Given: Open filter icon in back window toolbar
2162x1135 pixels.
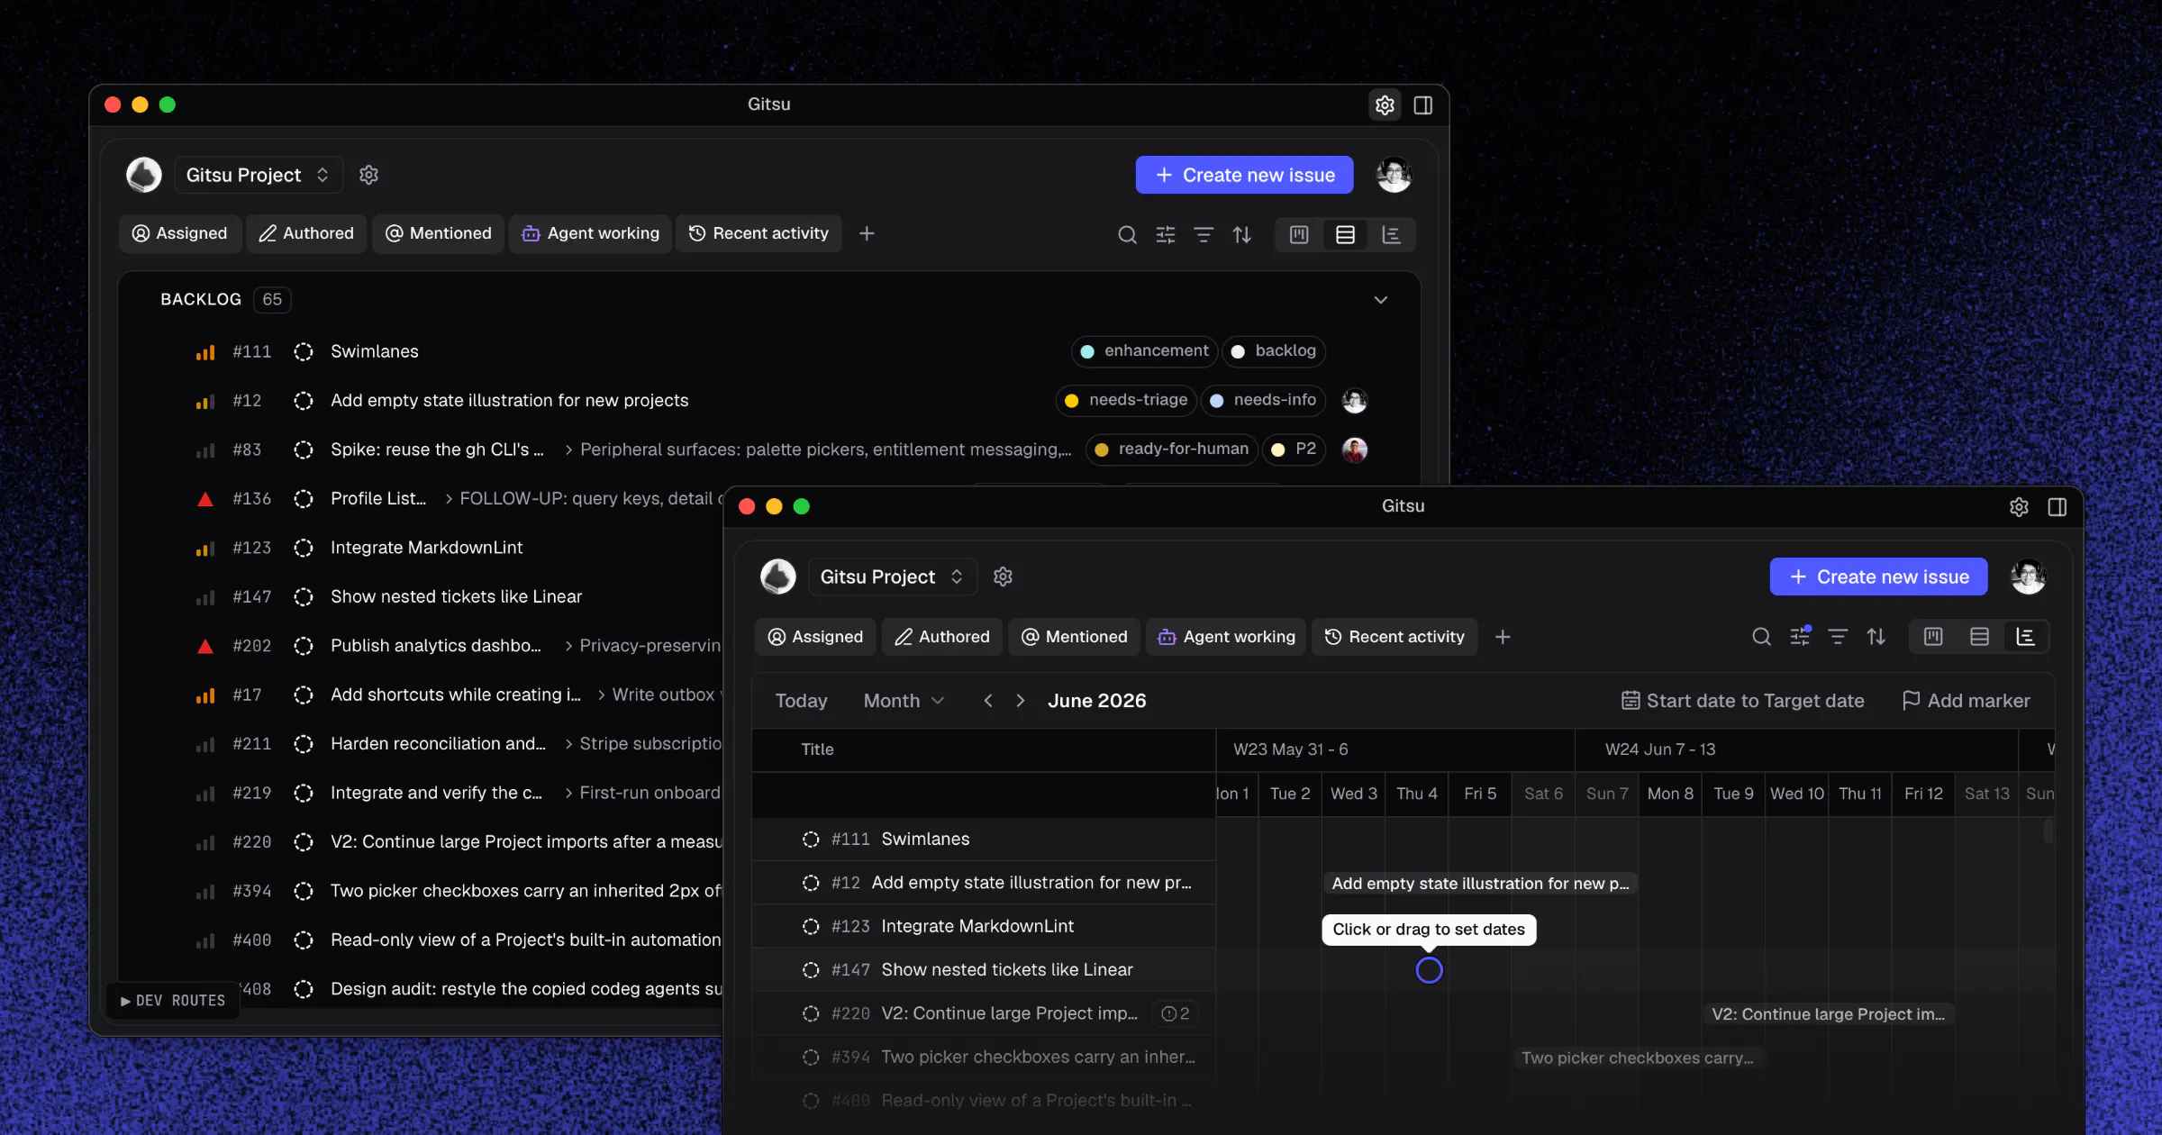Looking at the screenshot, I should (x=1204, y=234).
